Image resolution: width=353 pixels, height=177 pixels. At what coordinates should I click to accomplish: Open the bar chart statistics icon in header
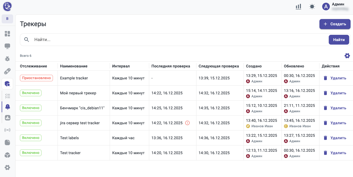298,7
